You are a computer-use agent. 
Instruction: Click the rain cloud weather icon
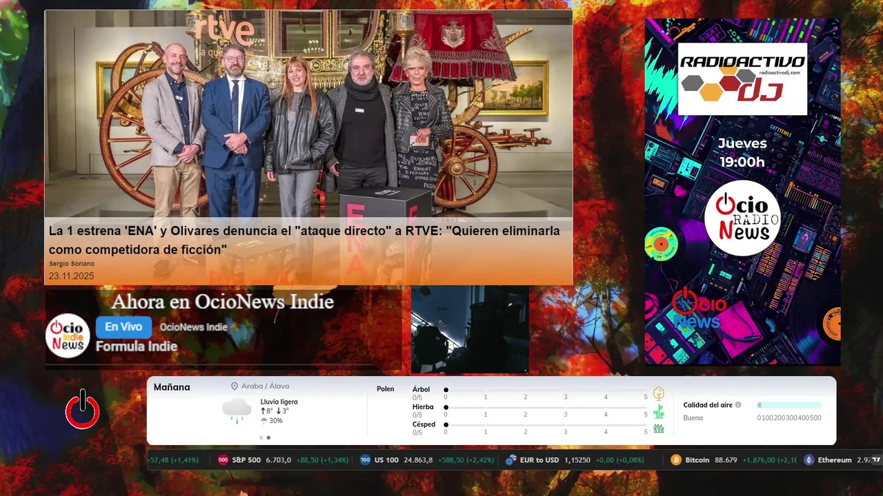click(237, 410)
